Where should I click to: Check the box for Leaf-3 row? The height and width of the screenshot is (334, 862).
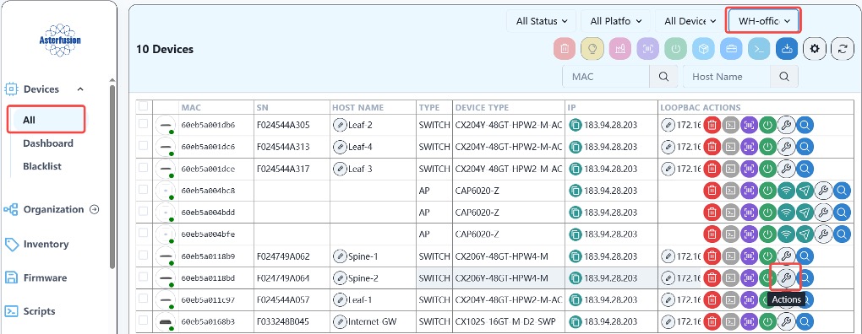[x=144, y=168]
